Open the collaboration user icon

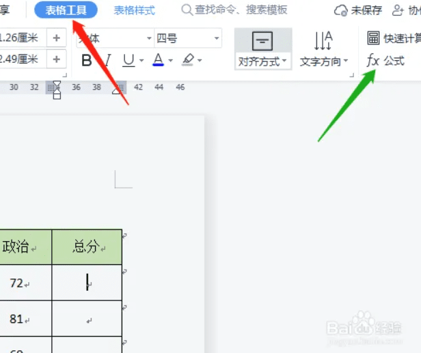398,10
